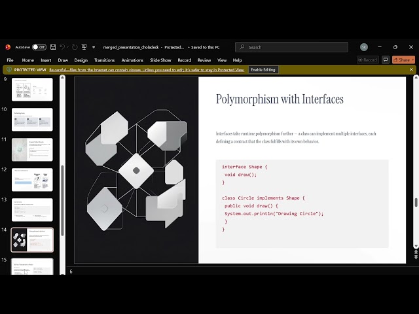Click the Redo icon
The width and height of the screenshot is (419, 314).
coord(75,47)
